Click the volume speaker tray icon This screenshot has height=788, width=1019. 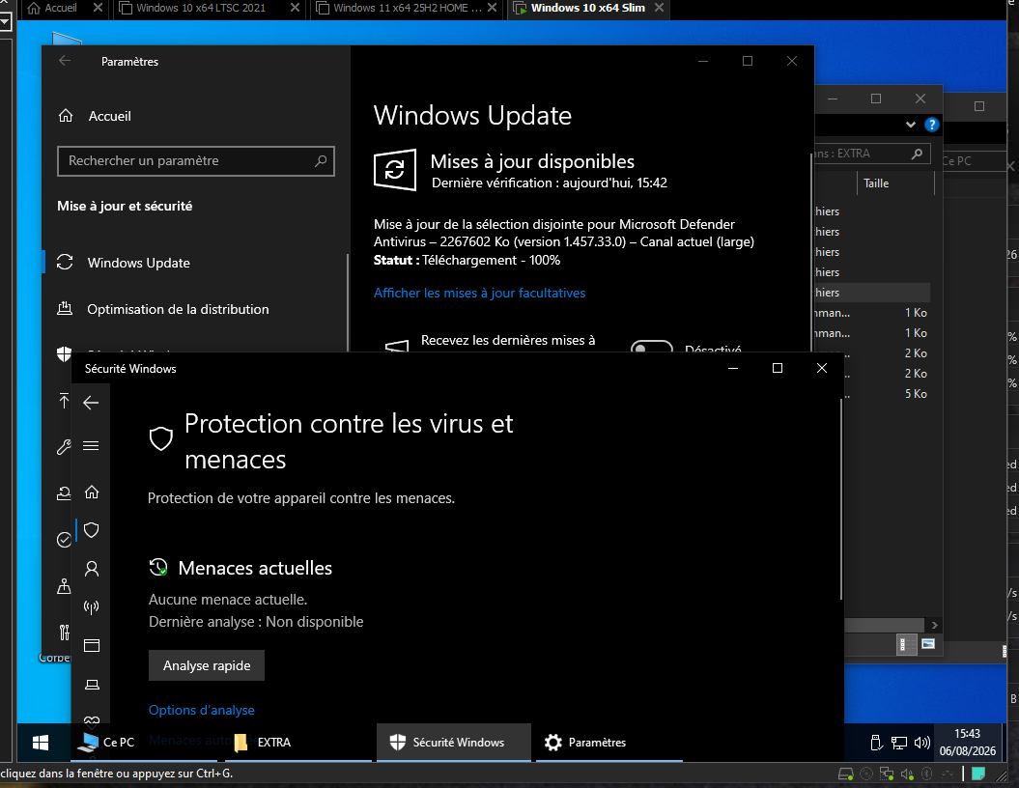[921, 743]
